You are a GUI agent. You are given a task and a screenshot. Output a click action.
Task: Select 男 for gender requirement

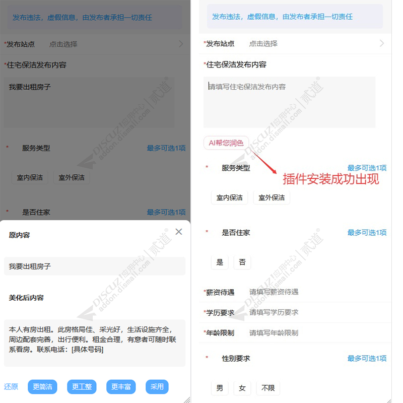click(220, 388)
